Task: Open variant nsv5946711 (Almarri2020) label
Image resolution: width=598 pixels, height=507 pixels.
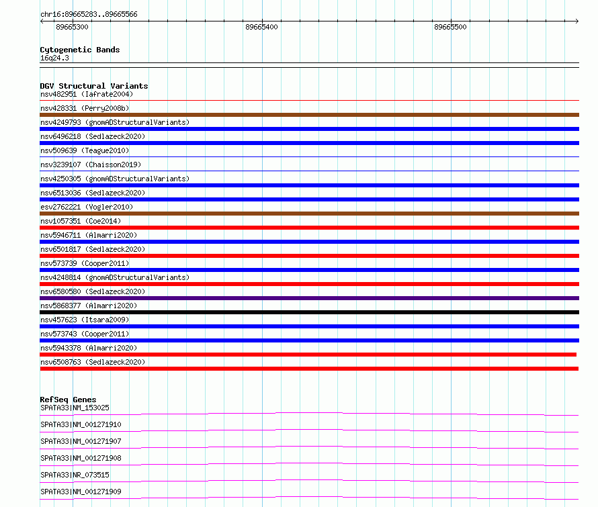Action: 89,235
